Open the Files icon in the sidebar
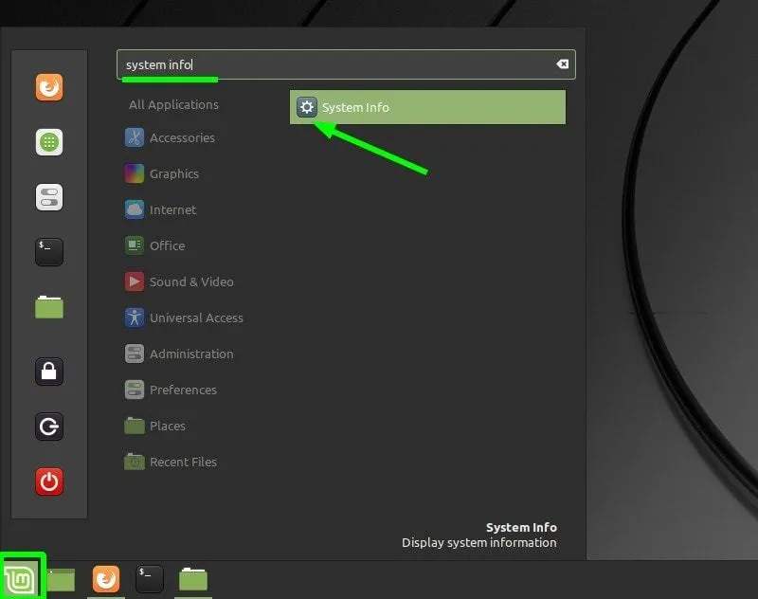The image size is (758, 599). (49, 306)
